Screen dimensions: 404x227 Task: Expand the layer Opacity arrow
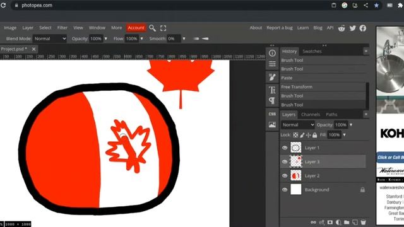pos(351,125)
